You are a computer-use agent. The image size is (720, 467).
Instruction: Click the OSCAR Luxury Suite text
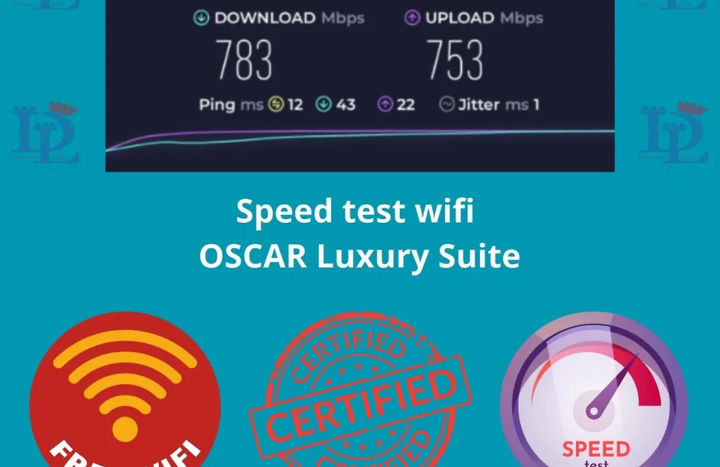(359, 256)
